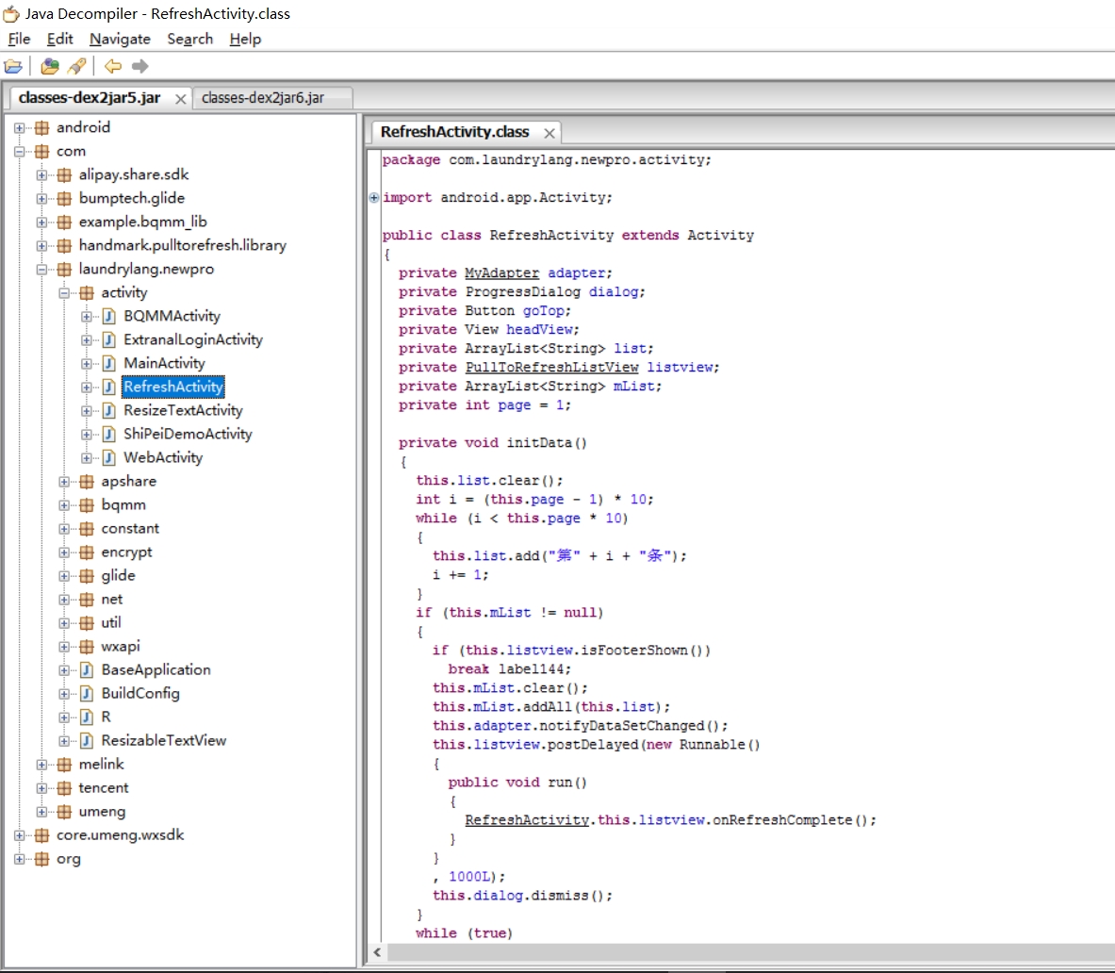This screenshot has width=1115, height=973.
Task: Collapse the laundrylang.newpro package
Action: pyautogui.click(x=42, y=270)
